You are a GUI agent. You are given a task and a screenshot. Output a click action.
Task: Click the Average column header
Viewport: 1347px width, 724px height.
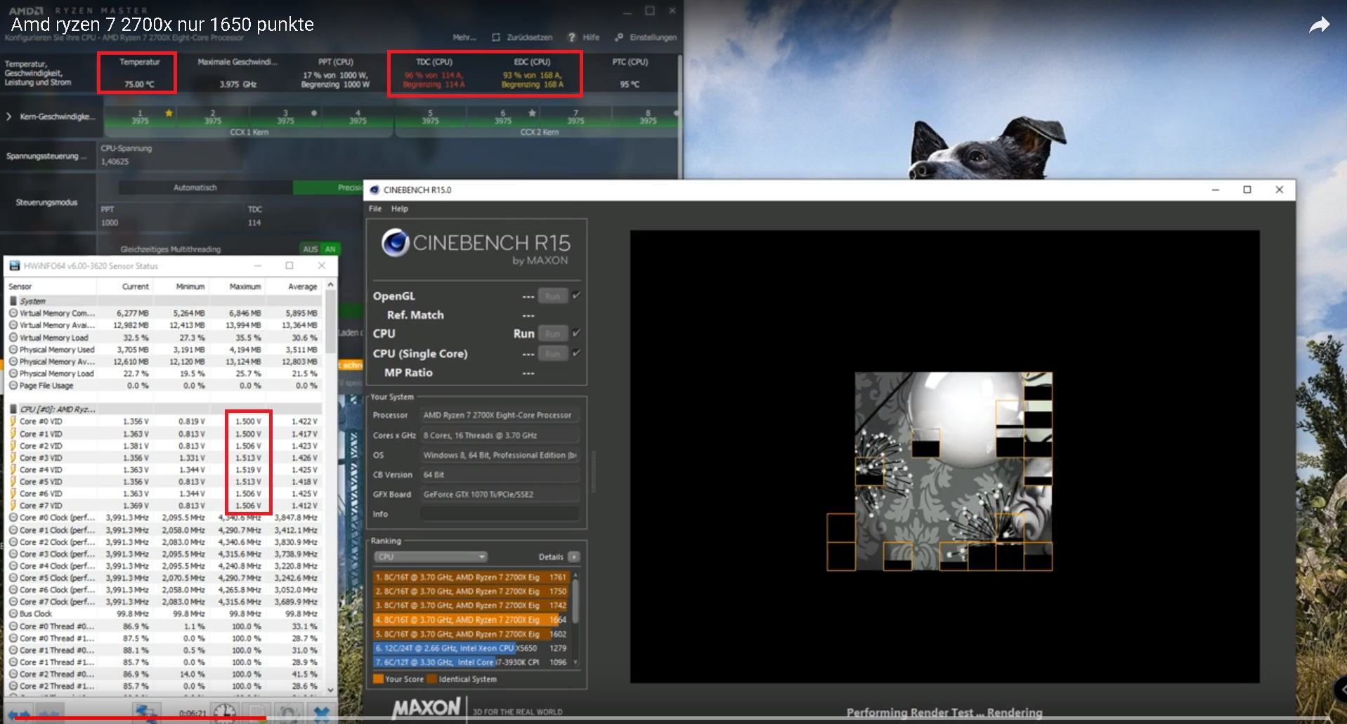[x=295, y=287]
